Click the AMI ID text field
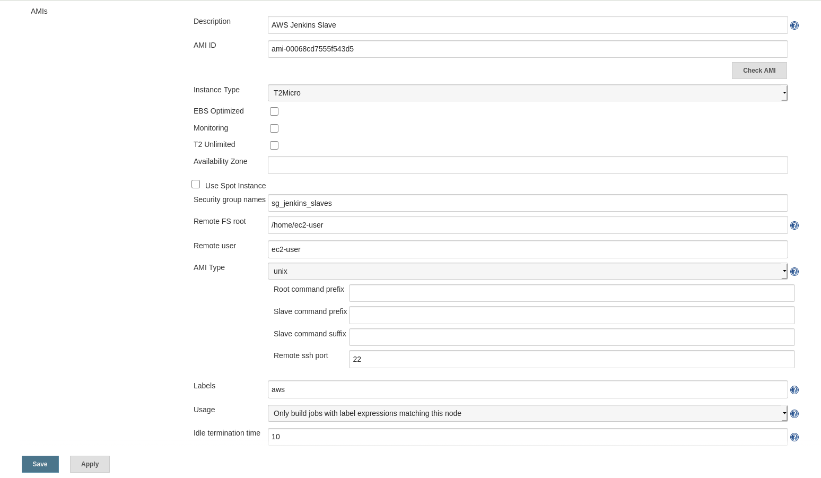821x478 pixels. click(527, 49)
